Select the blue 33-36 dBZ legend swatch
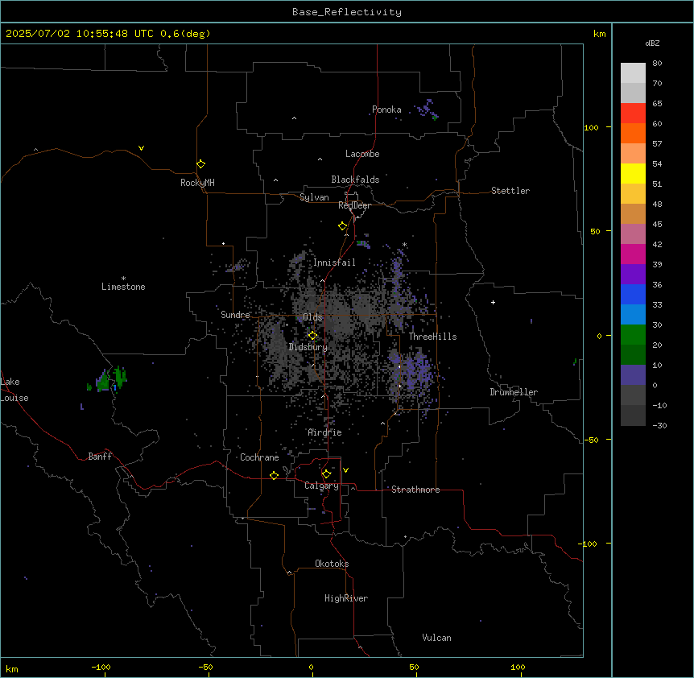The height and width of the screenshot is (678, 694). (633, 294)
